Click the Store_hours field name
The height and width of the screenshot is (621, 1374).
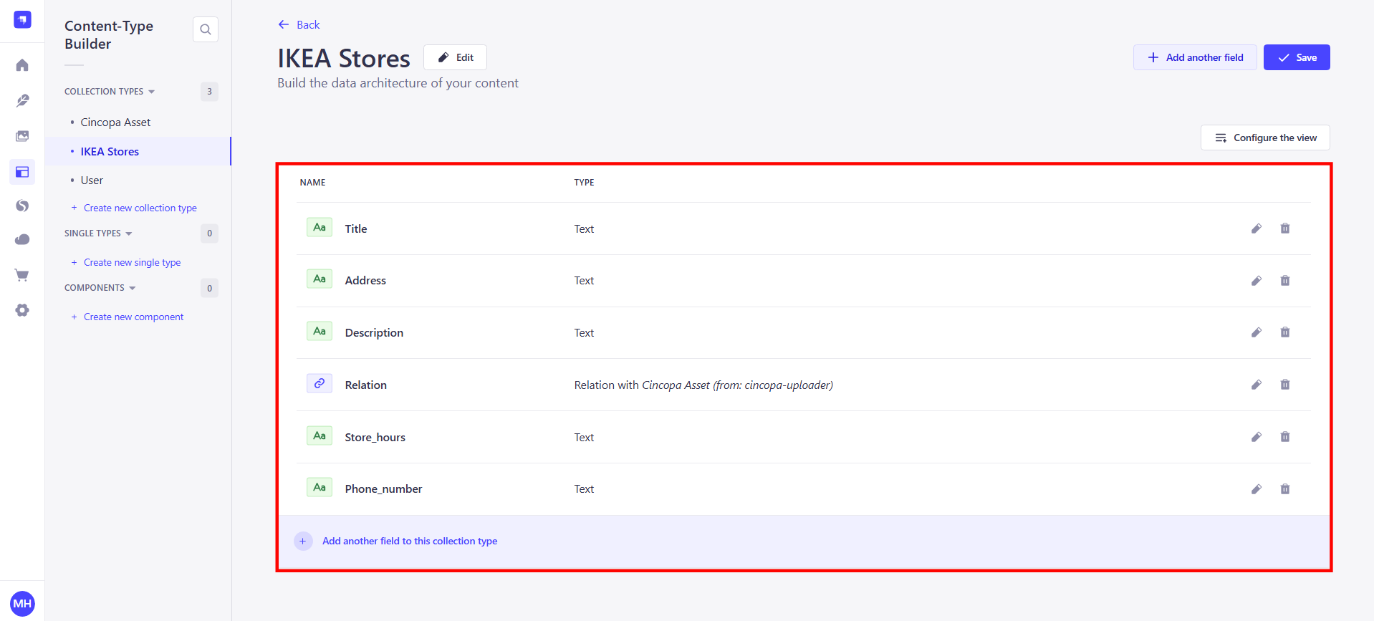tap(375, 437)
